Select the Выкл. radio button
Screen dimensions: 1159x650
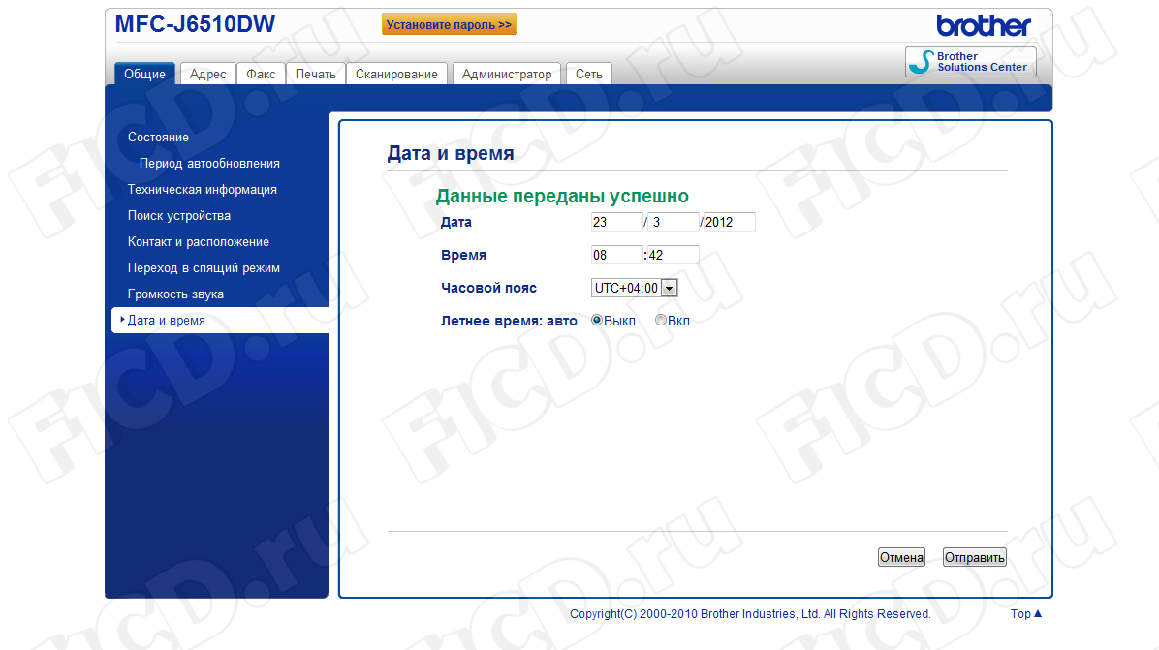tap(597, 320)
